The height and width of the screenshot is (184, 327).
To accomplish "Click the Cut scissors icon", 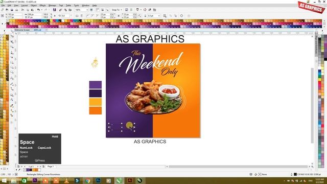I will 22,10.
